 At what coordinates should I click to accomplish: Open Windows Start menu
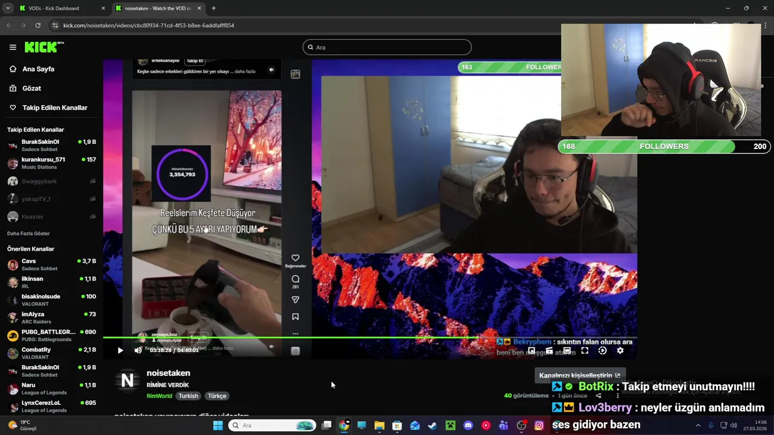tap(218, 425)
